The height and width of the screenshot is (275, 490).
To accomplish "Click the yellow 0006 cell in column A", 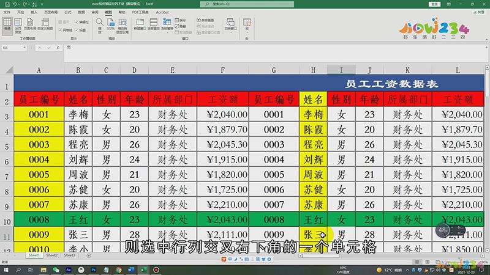I will pyautogui.click(x=39, y=189).
